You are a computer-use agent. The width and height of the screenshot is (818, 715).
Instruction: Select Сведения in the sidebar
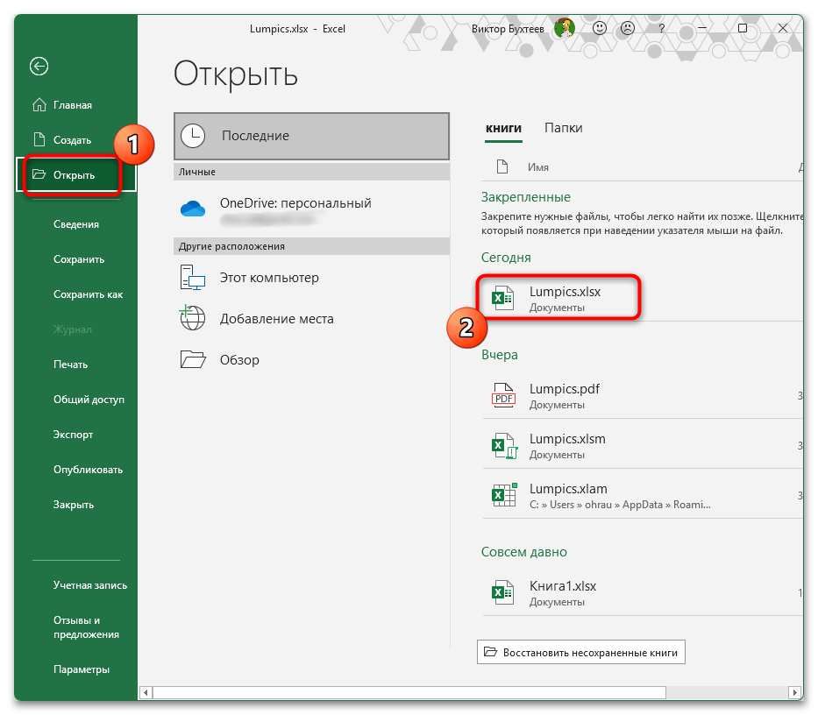(x=76, y=224)
